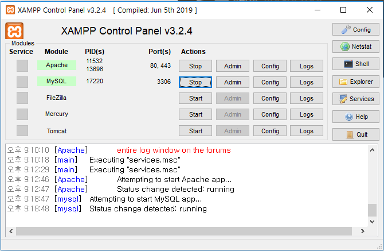This screenshot has height=251, width=384.
Task: Open the Apache Logs menu
Action: click(x=307, y=66)
